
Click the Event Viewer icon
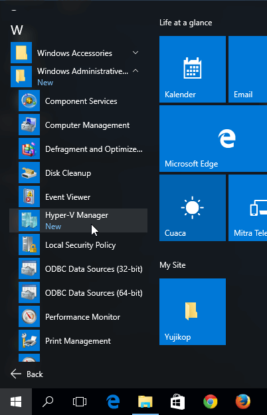click(29, 197)
